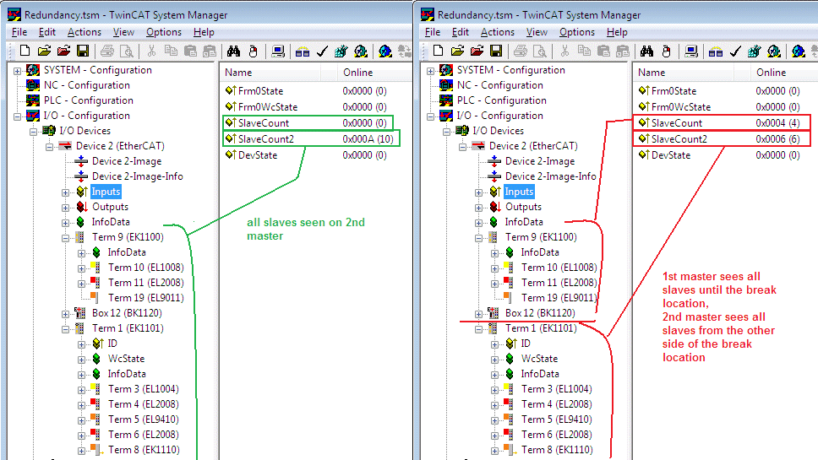Select I/O Devices in right tree
This screenshot has width=818, height=460.
point(499,131)
